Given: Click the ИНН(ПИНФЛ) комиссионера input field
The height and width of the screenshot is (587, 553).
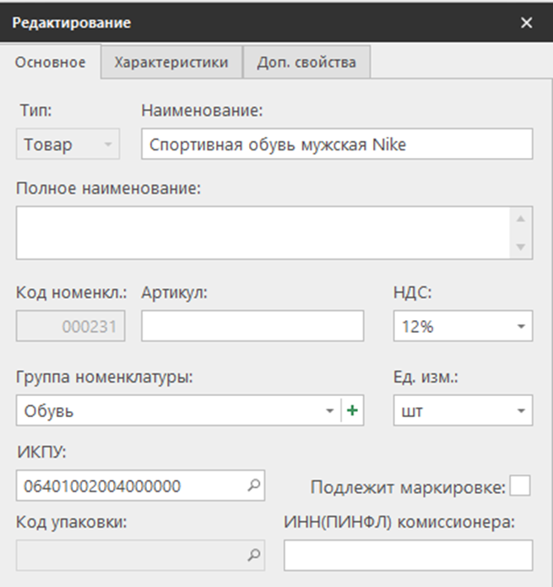Looking at the screenshot, I should (408, 556).
